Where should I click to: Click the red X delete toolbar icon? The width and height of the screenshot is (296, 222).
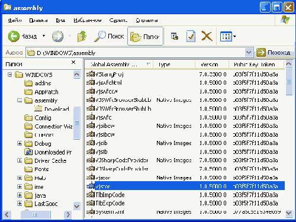[207, 36]
